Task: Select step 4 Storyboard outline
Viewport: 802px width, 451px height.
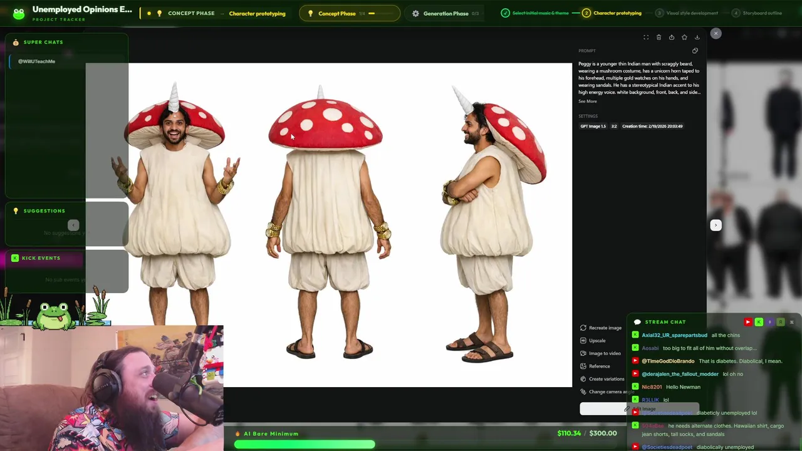Action: coord(757,13)
